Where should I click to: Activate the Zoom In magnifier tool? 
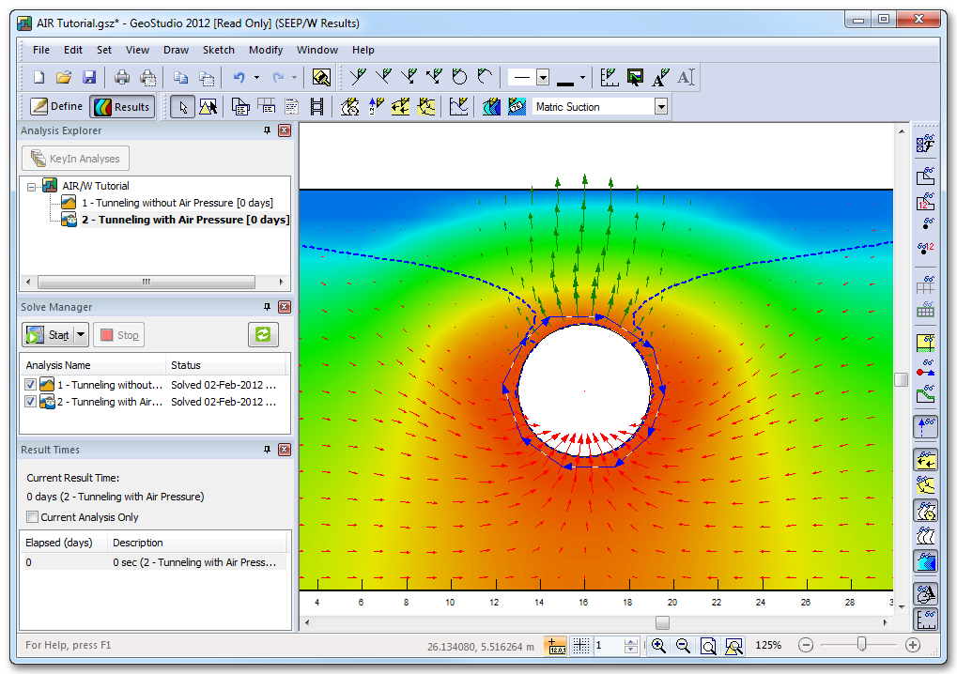coord(659,646)
